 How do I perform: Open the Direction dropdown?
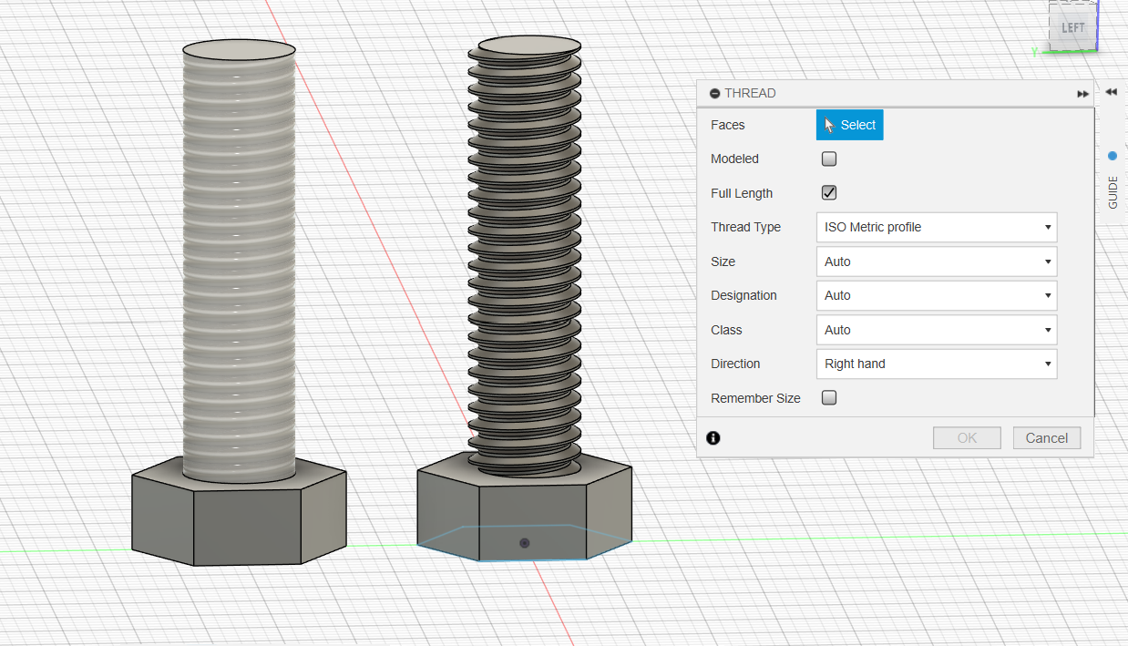click(937, 364)
